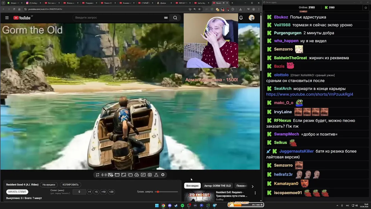The height and width of the screenshot is (209, 371).
Task: Open the YouTube hamburger guide menu
Action: point(7,18)
